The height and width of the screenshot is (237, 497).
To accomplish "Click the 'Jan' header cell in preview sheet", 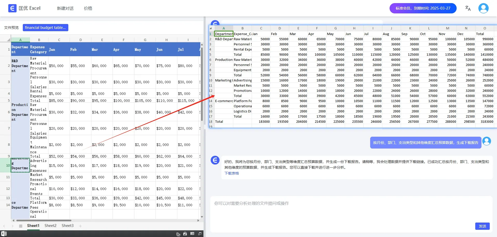I will tap(59, 49).
